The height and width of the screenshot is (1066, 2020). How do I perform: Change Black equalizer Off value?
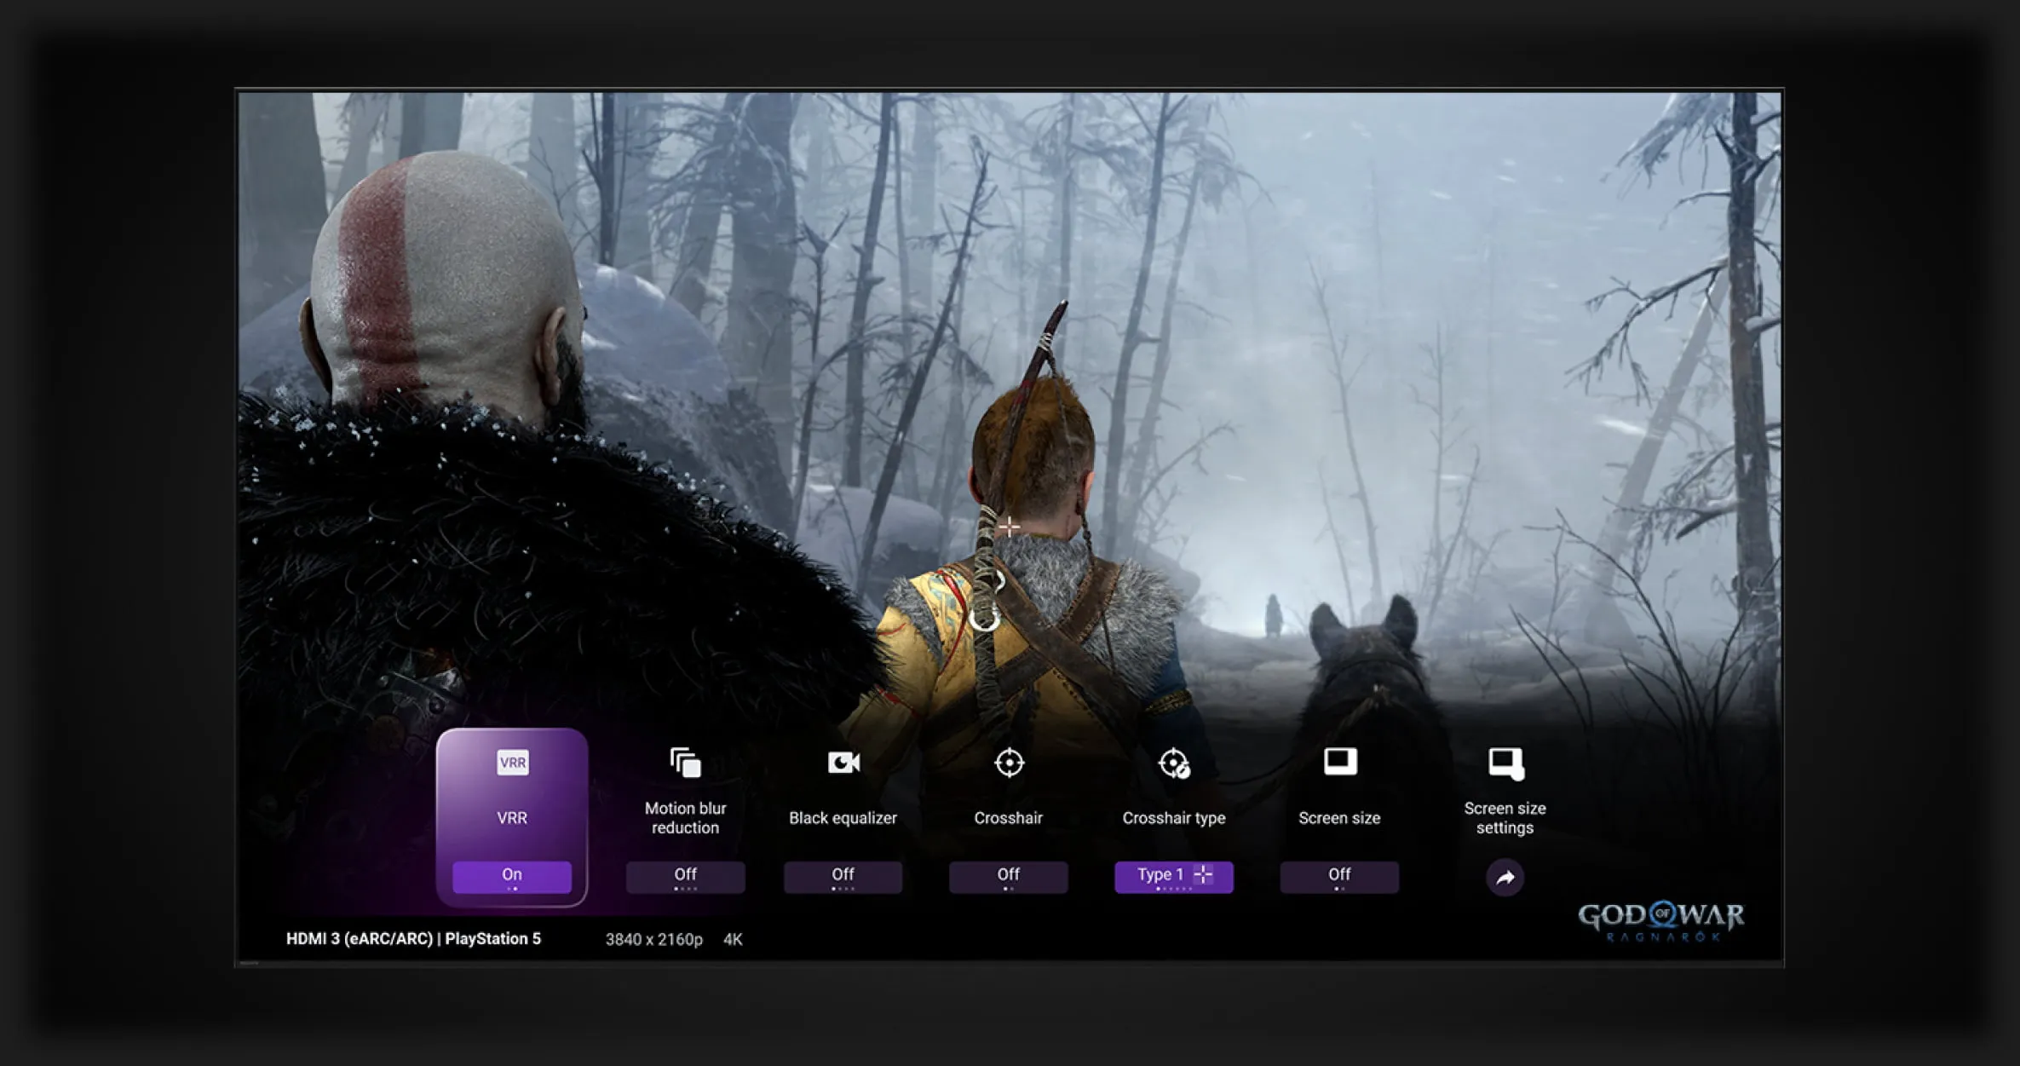tap(843, 876)
